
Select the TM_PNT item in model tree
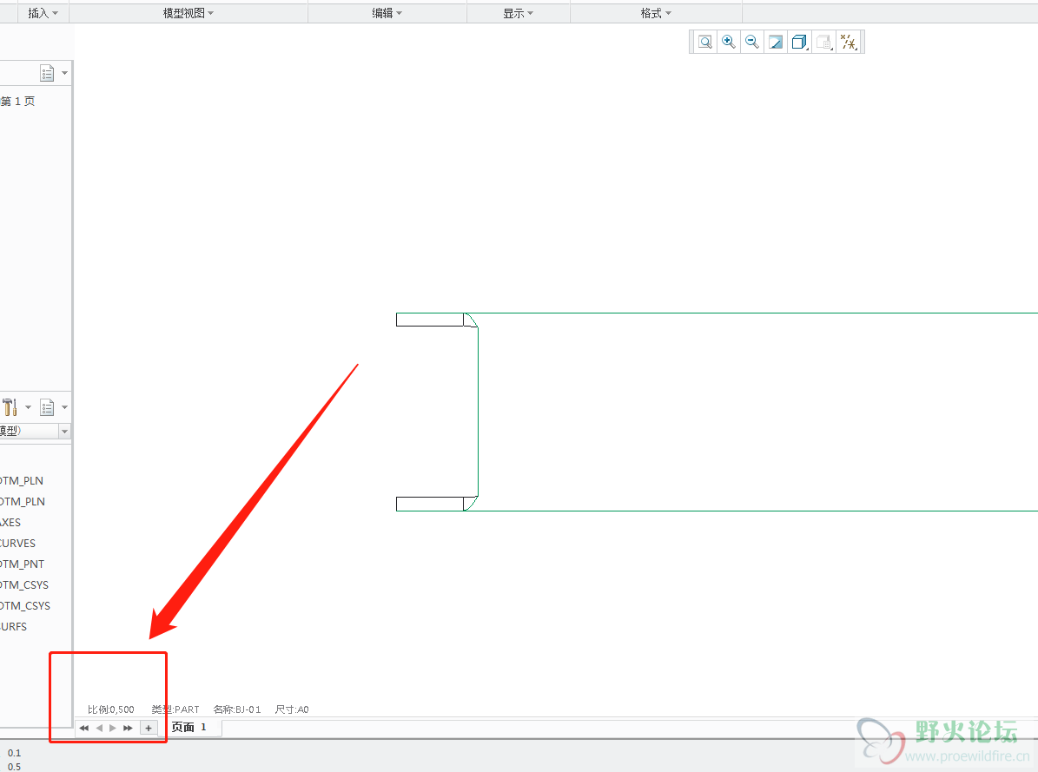click(x=22, y=564)
